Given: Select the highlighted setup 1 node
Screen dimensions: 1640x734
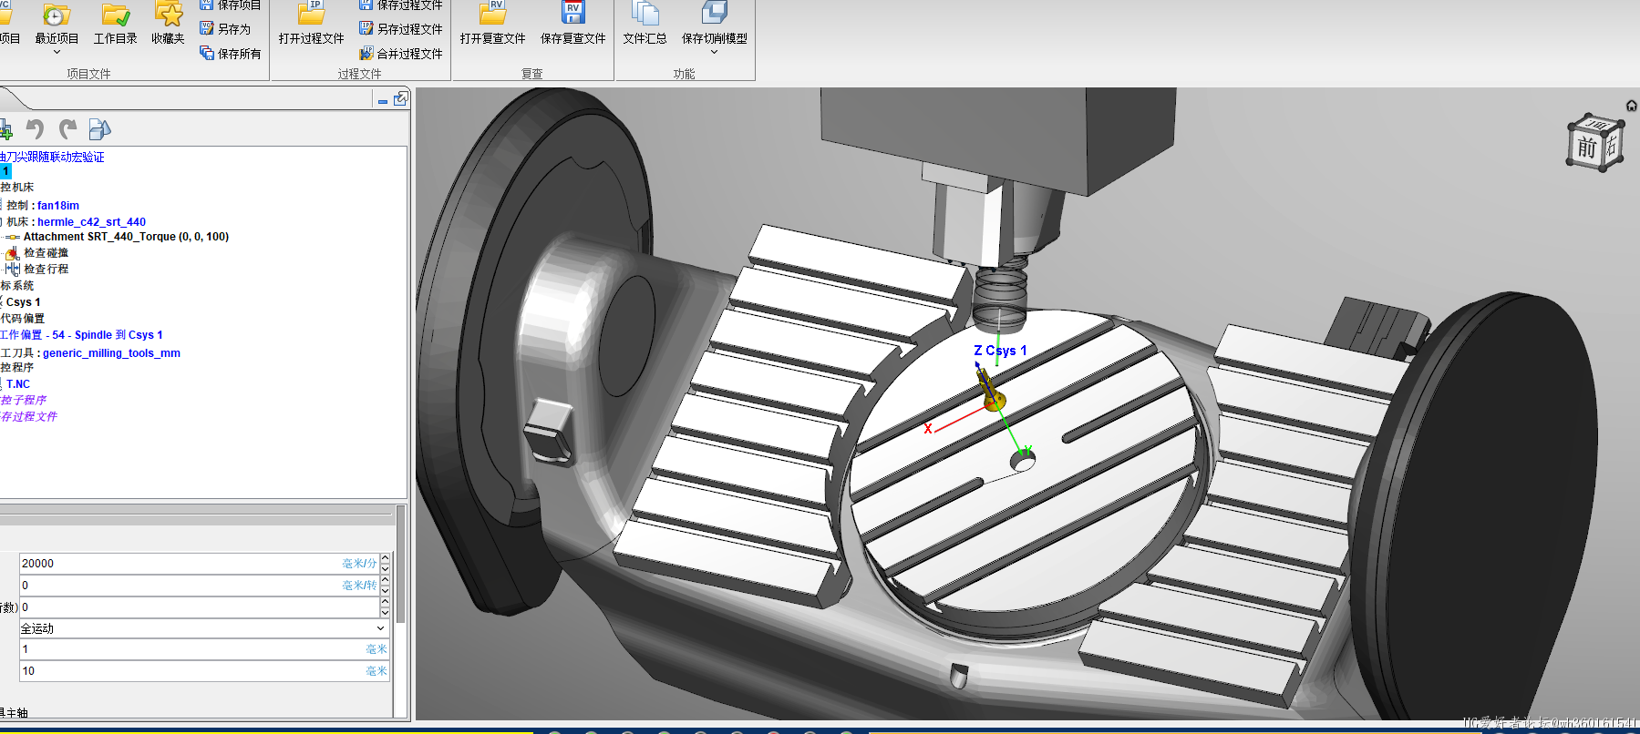Looking at the screenshot, I should pyautogui.click(x=5, y=171).
